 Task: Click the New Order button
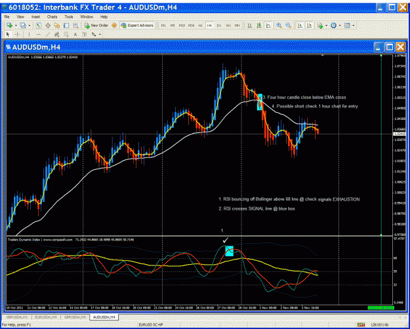click(96, 26)
